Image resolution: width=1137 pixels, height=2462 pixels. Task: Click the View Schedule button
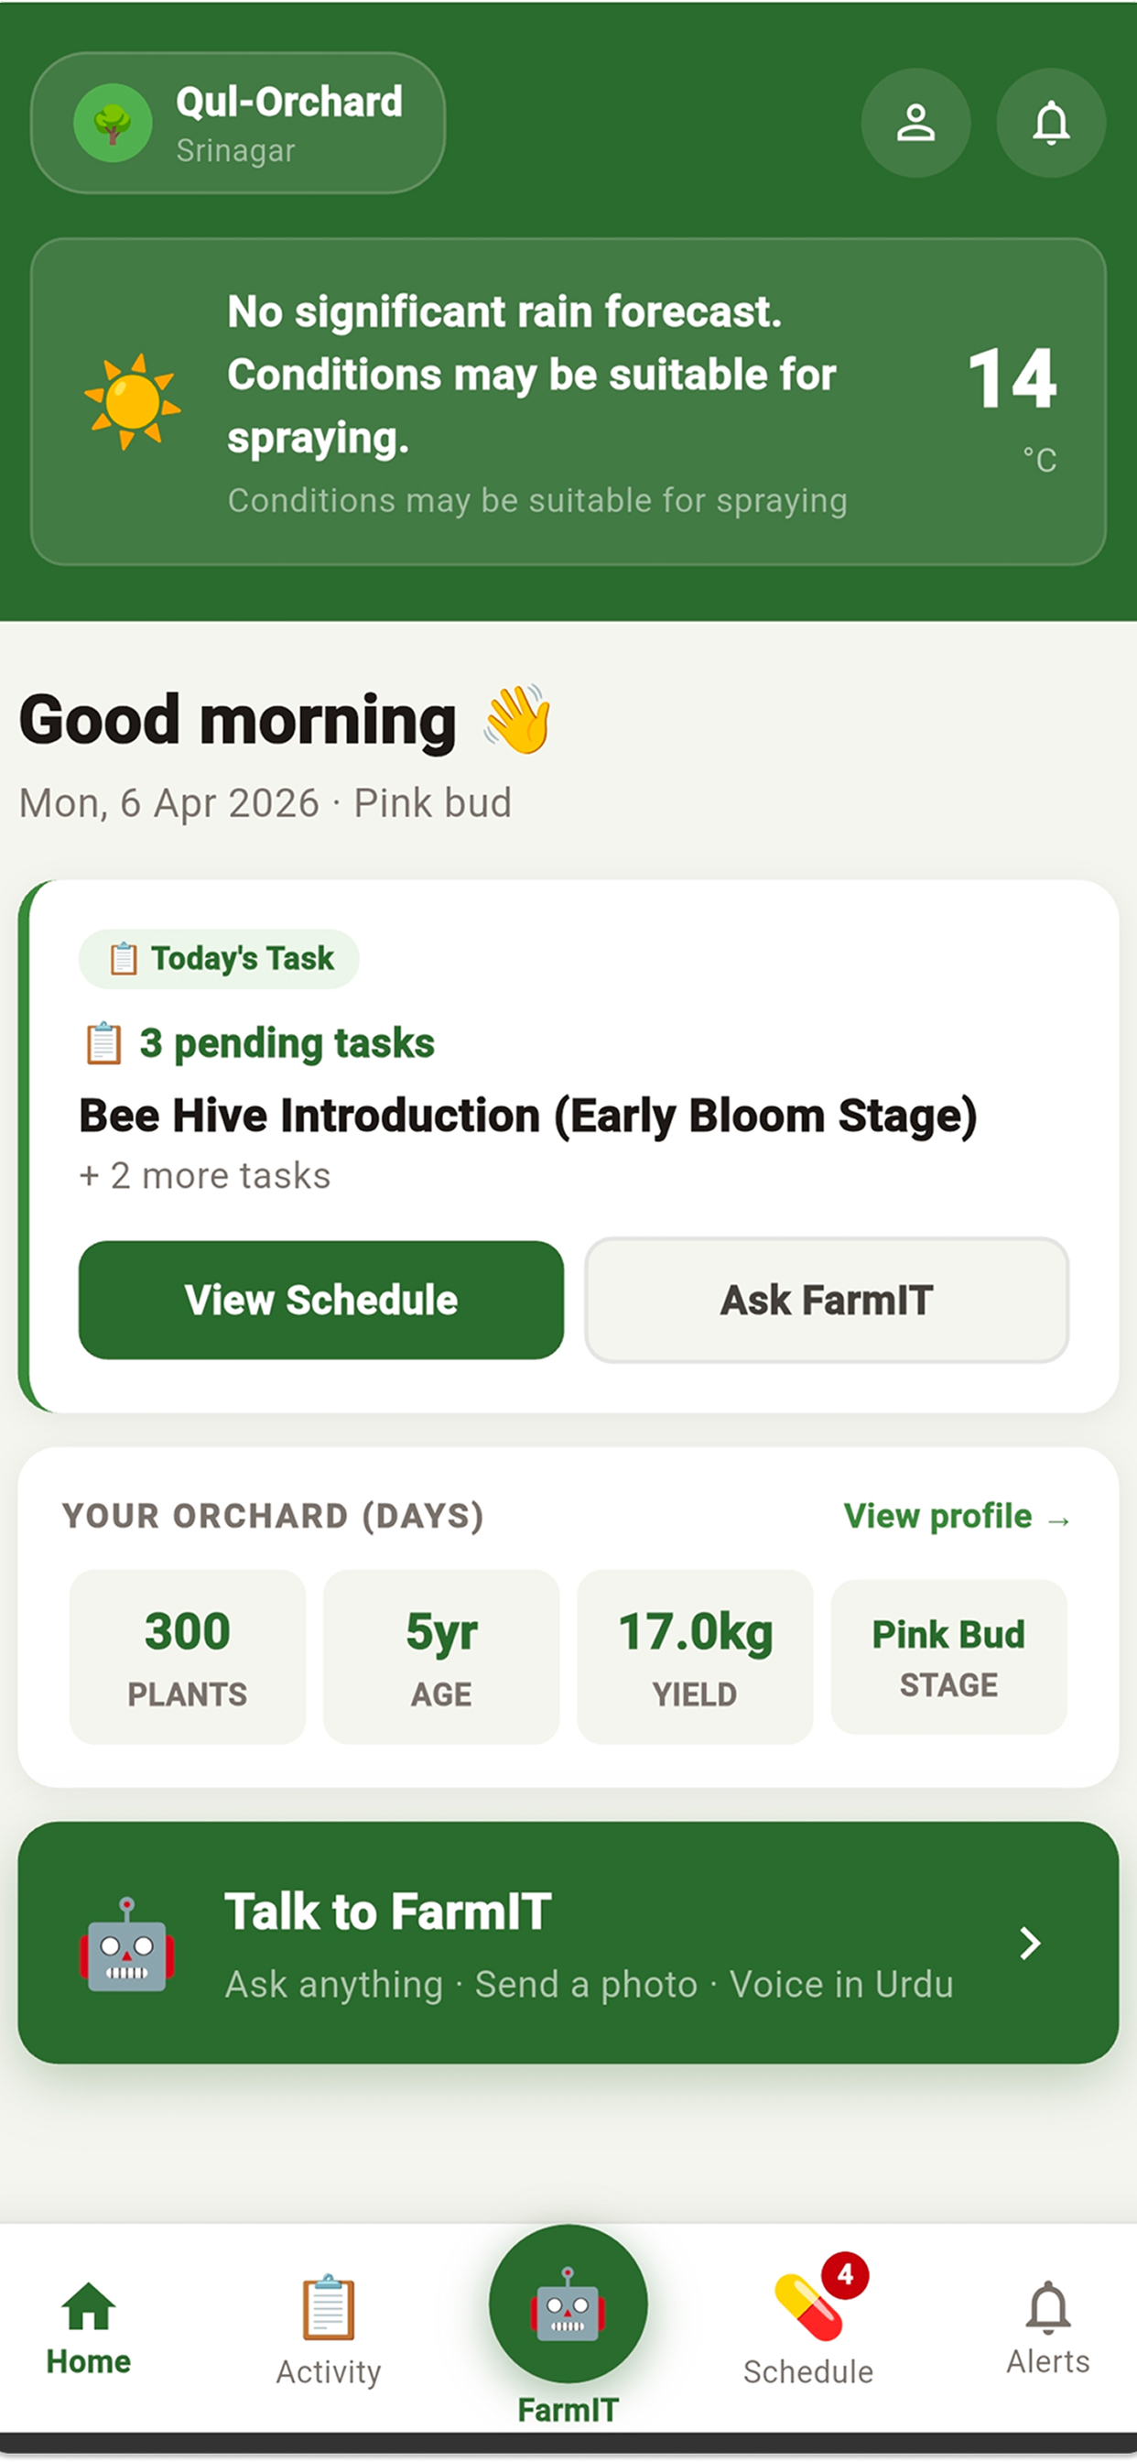click(321, 1300)
